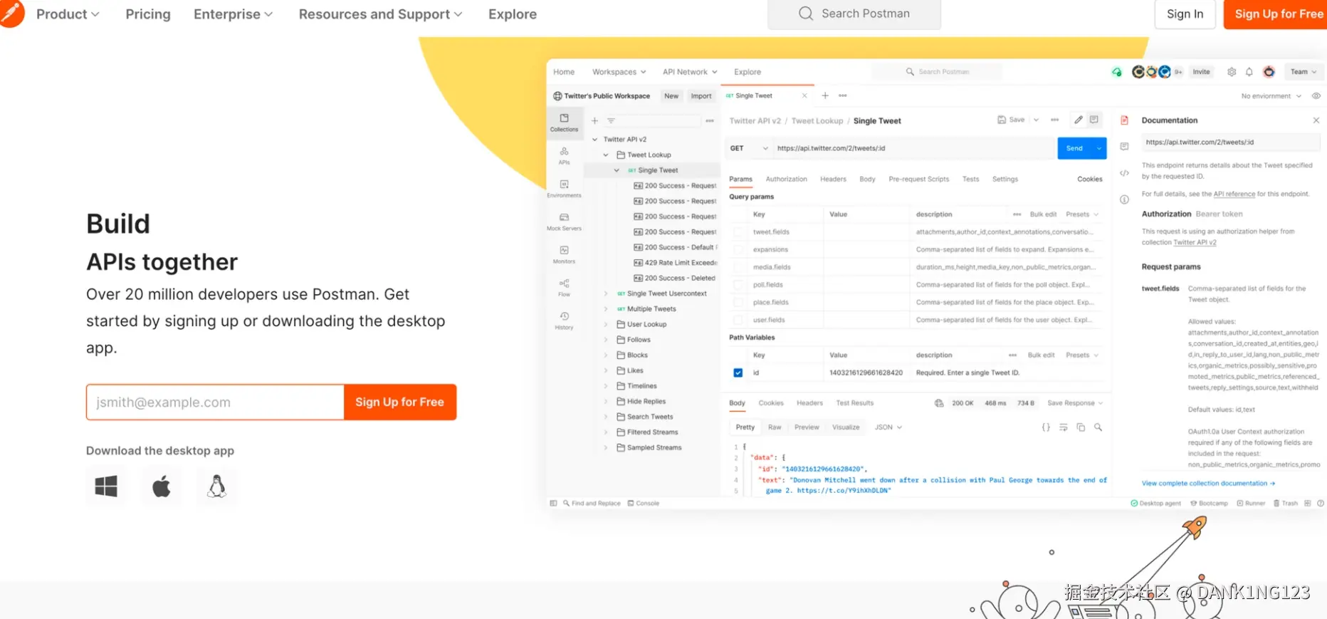The image size is (1327, 619).
Task: Open Environments in the app sidebar
Action: tap(564, 189)
